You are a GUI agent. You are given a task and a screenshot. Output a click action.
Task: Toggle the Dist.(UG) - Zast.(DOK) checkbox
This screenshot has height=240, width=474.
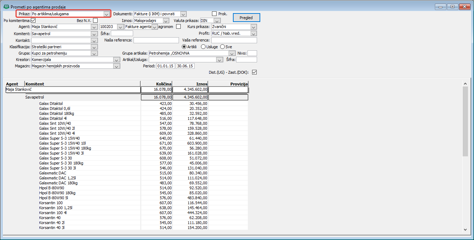(254, 72)
